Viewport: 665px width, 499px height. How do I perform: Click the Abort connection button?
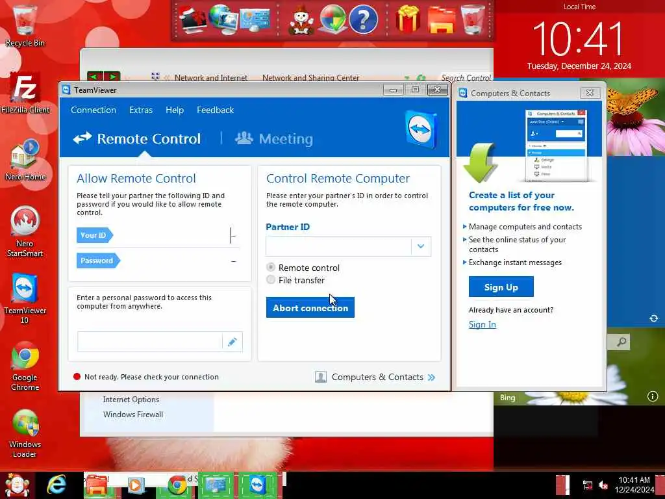point(310,307)
